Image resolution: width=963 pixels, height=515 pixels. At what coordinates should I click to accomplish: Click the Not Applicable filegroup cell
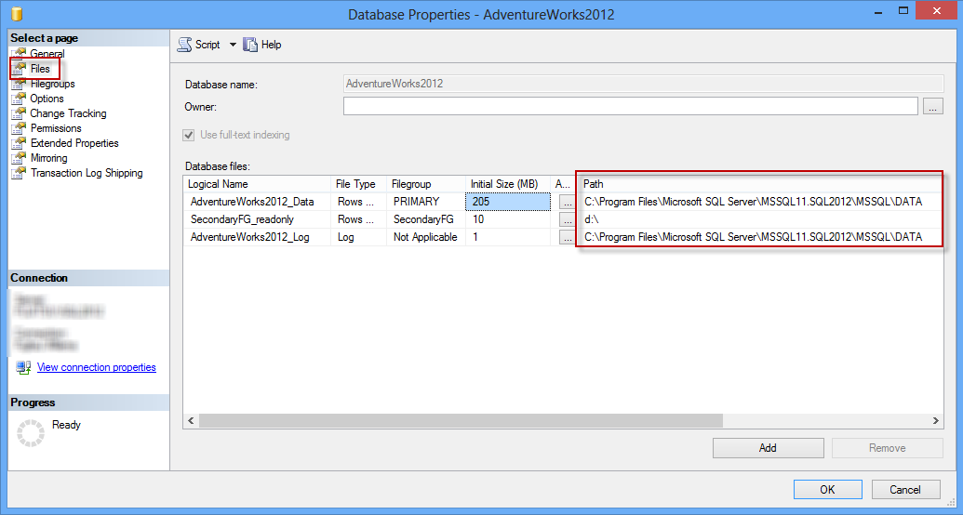click(x=425, y=237)
